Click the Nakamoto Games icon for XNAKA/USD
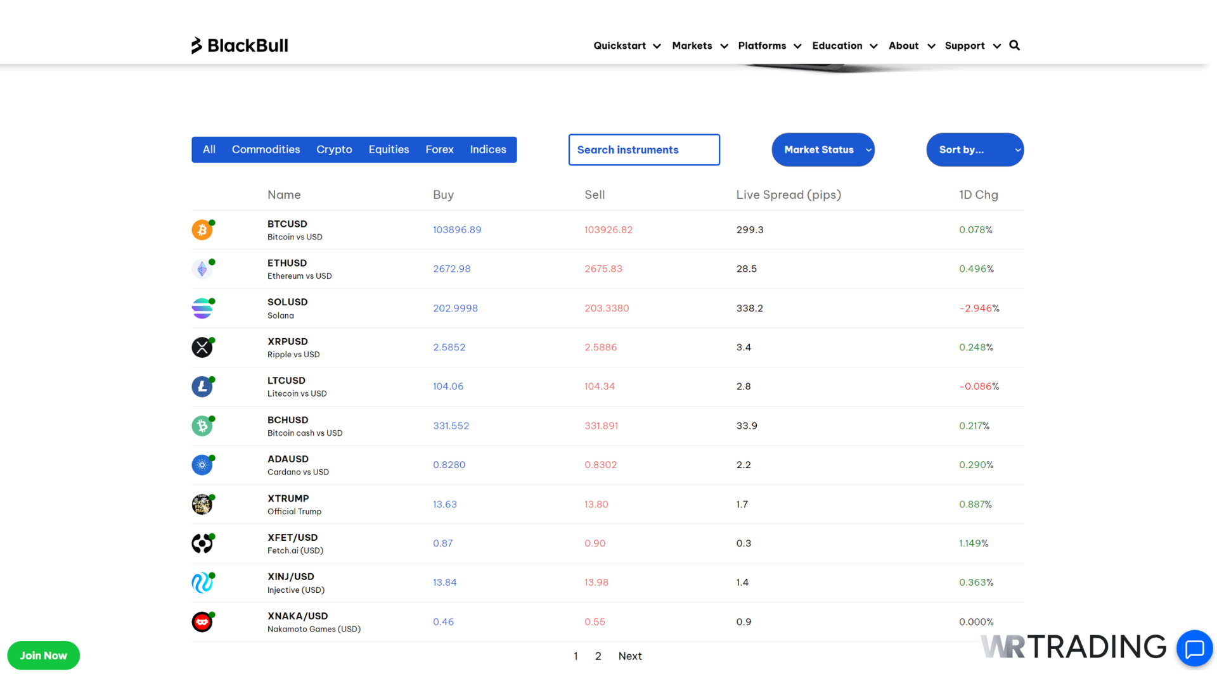The width and height of the screenshot is (1217, 684). [x=202, y=622]
